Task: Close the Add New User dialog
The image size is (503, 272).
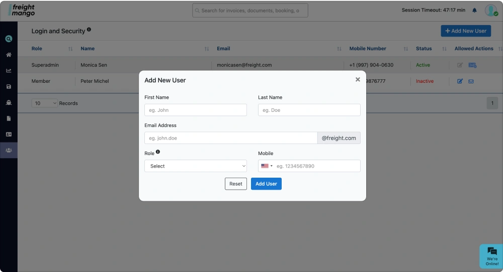Action: (x=358, y=79)
